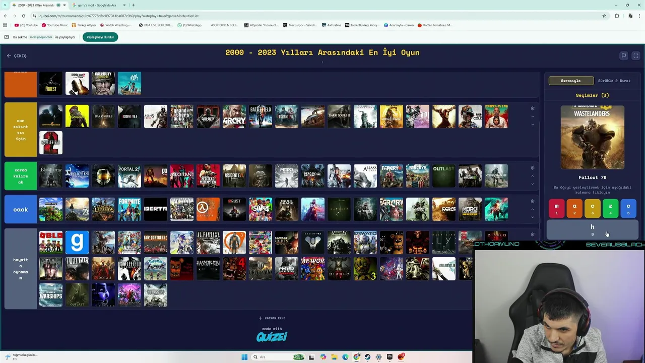Click the Chrome address bar URL
Screen dimensions: 645x363
coord(119,16)
